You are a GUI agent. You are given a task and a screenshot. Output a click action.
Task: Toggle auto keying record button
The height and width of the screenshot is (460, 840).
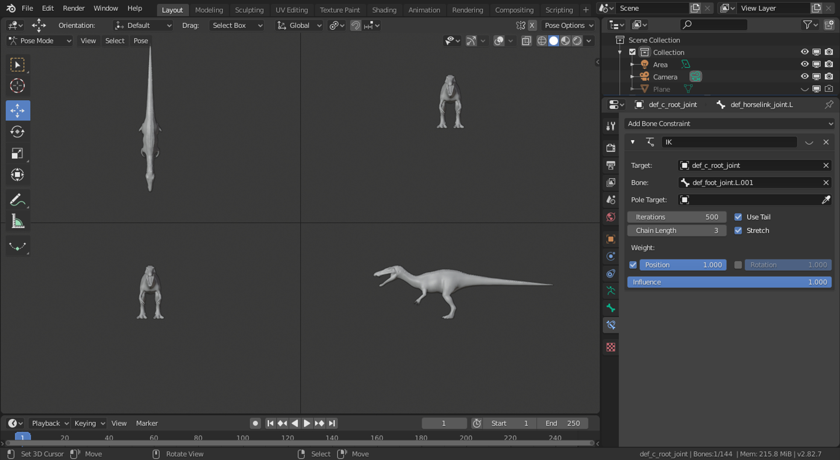pyautogui.click(x=255, y=423)
